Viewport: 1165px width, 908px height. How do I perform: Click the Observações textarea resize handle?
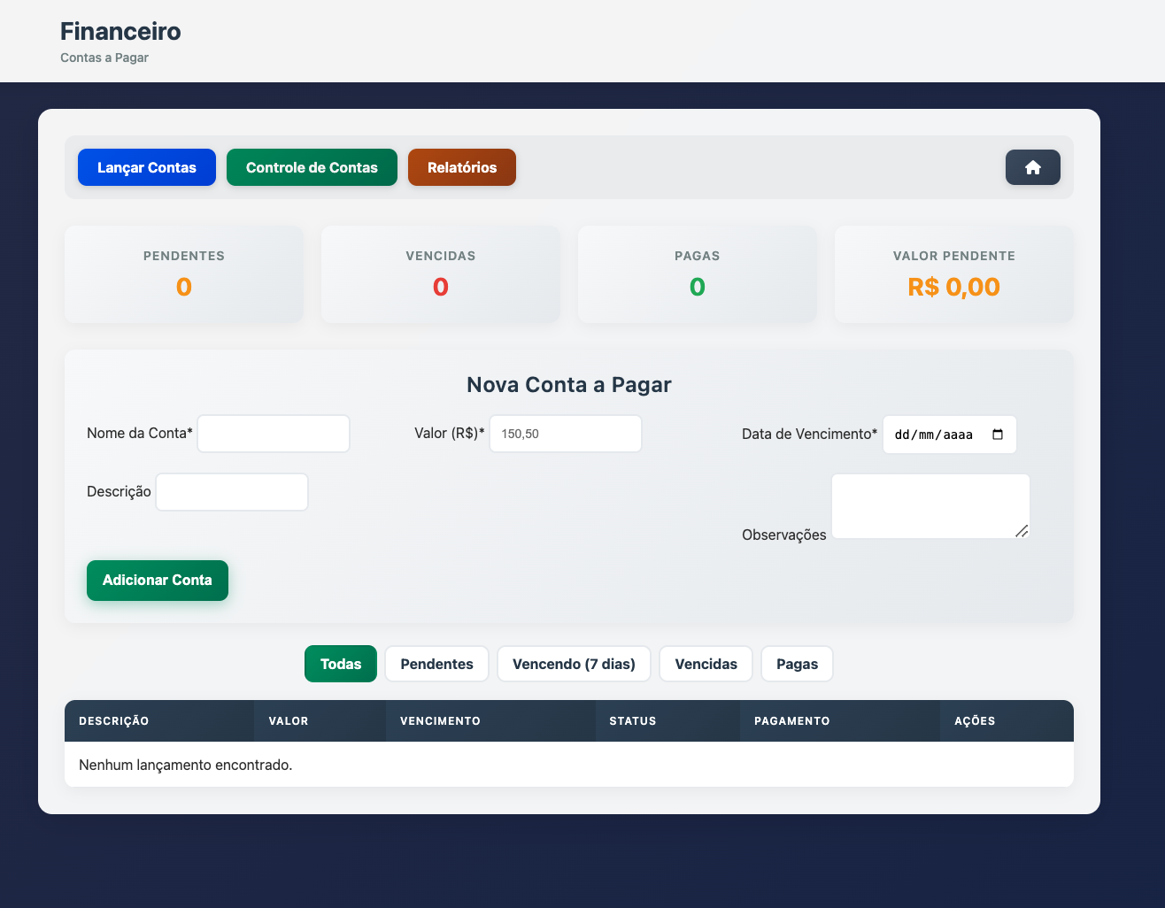click(x=1022, y=531)
